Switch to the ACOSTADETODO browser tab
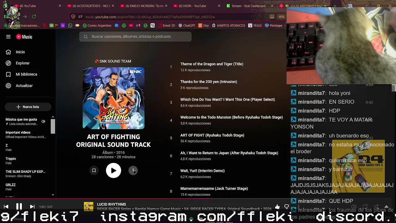Screen dimensions: 396x223 pyautogui.click(x=91, y=6)
